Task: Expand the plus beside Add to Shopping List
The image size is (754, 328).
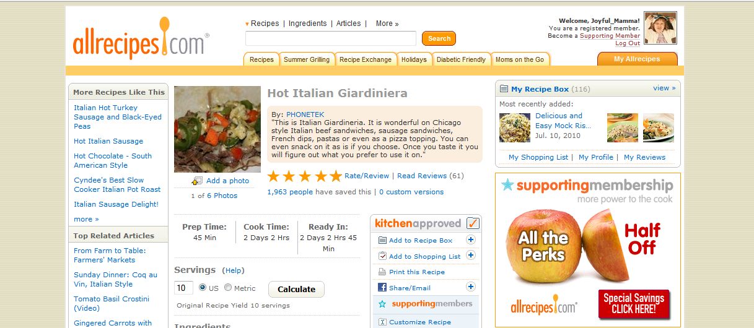Action: tap(471, 256)
